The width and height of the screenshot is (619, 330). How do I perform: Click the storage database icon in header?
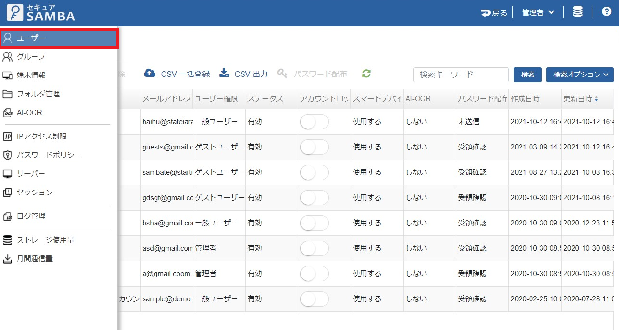(x=577, y=12)
